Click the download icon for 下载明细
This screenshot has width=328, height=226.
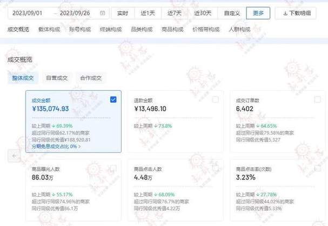click(x=283, y=12)
